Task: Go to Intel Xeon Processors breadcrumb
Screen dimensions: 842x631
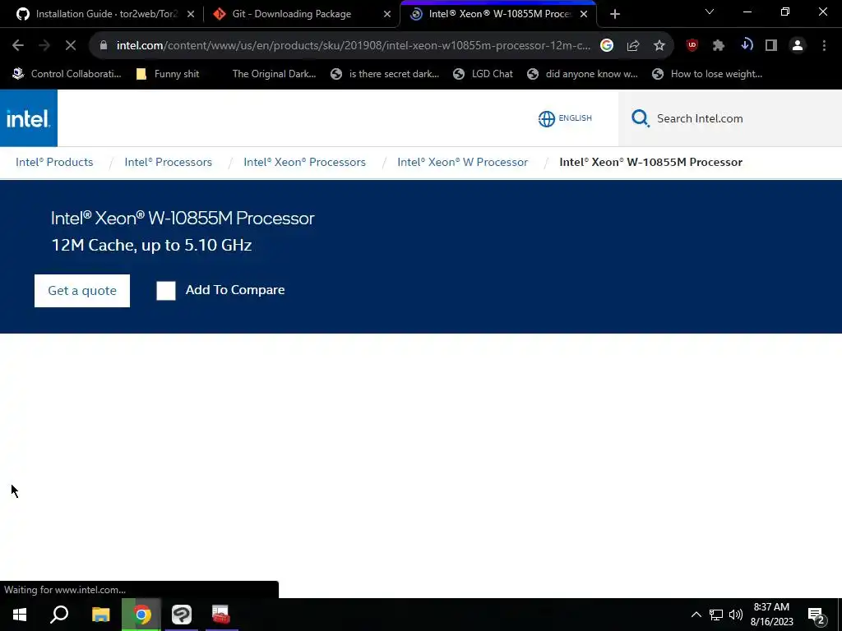Action: (x=304, y=162)
